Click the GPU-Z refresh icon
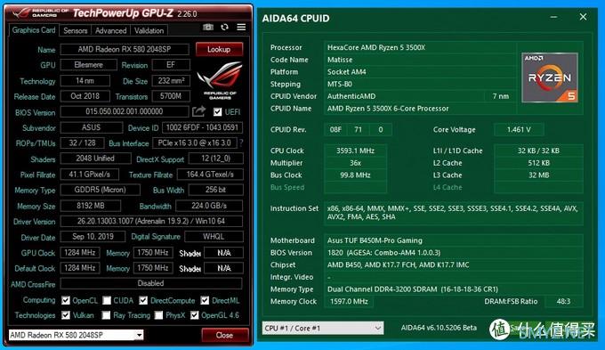Screen dimensions: 605x350 [224, 27]
